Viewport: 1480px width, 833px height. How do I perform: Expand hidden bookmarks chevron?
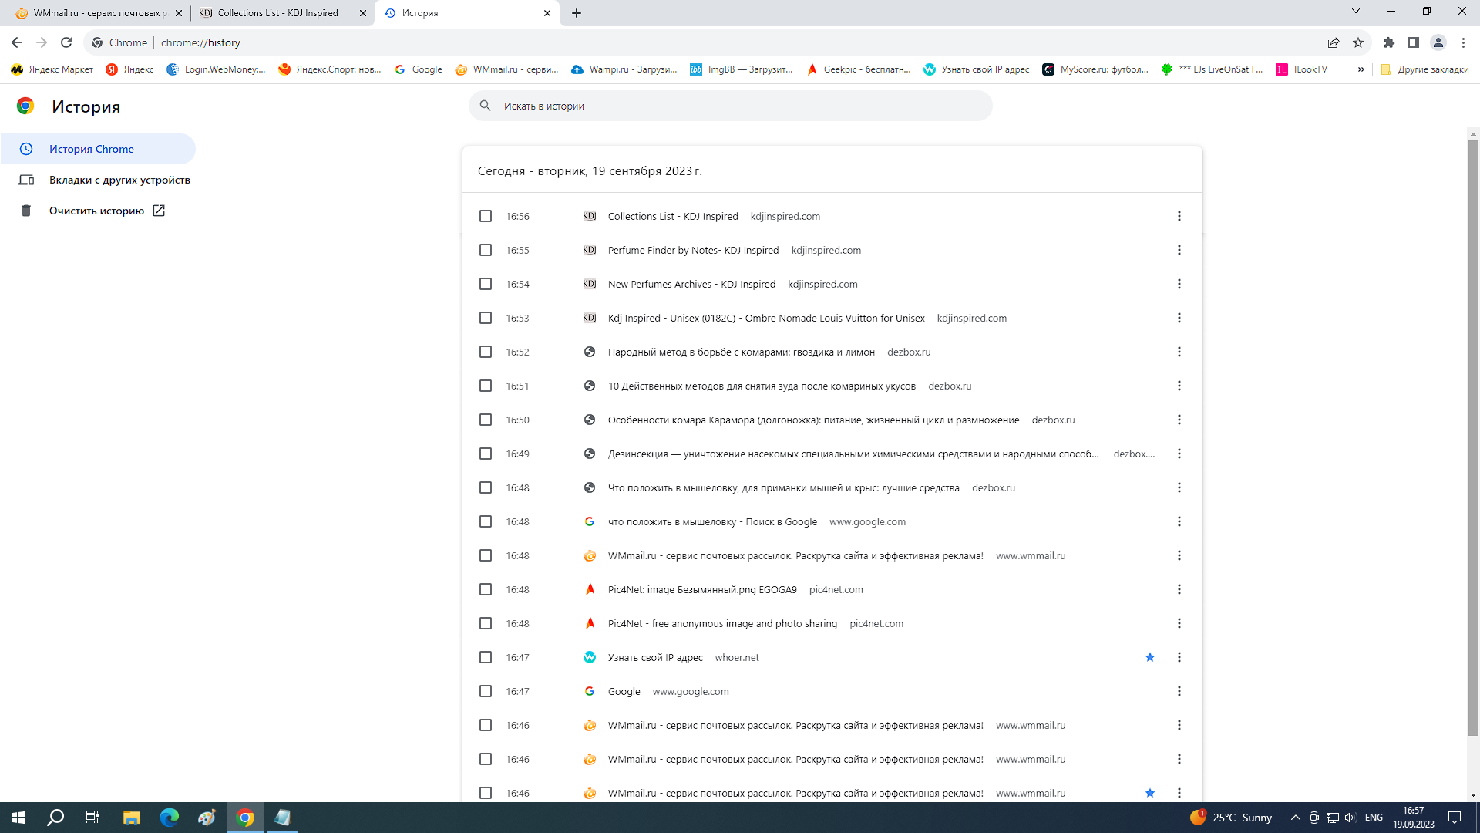[1361, 69]
